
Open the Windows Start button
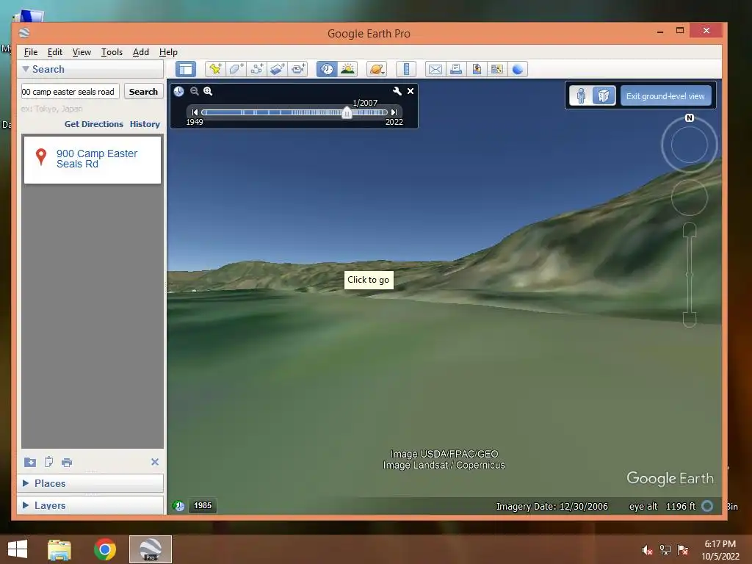coord(18,549)
